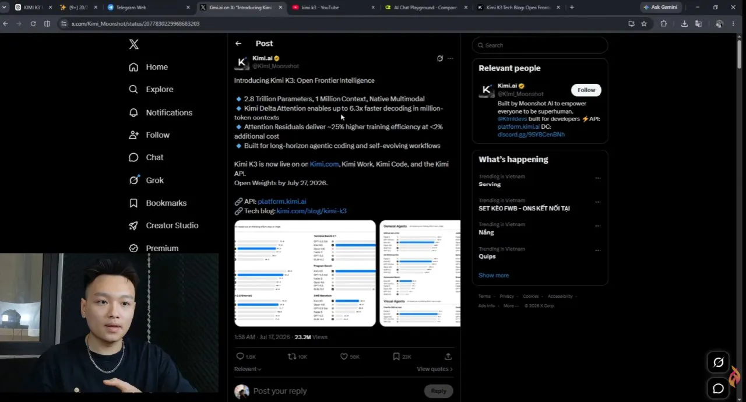Open the browser extensions puzzle icon
Image resolution: width=746 pixels, height=402 pixels.
pos(663,23)
